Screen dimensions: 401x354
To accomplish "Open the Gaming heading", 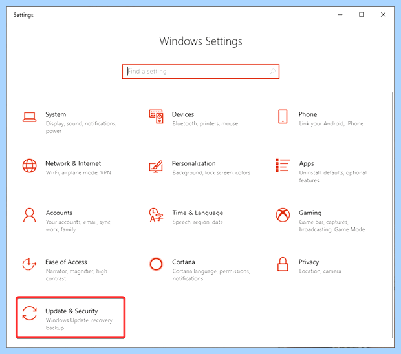I will (310, 213).
